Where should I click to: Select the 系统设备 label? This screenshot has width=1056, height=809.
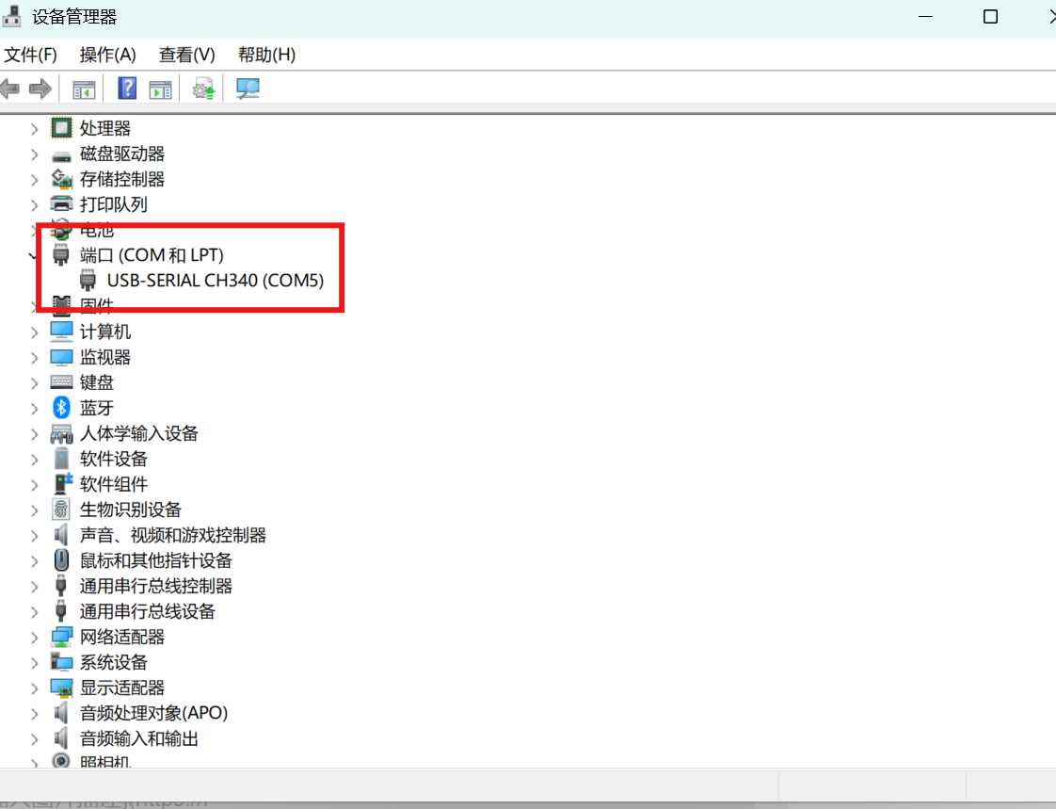pyautogui.click(x=113, y=662)
